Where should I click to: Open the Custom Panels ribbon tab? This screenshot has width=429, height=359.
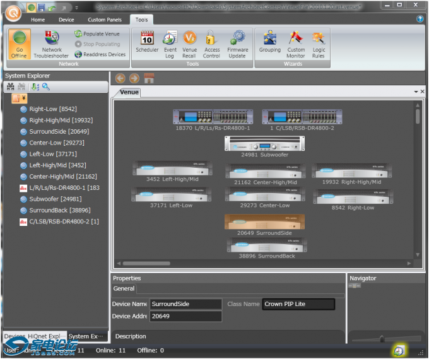coord(105,20)
